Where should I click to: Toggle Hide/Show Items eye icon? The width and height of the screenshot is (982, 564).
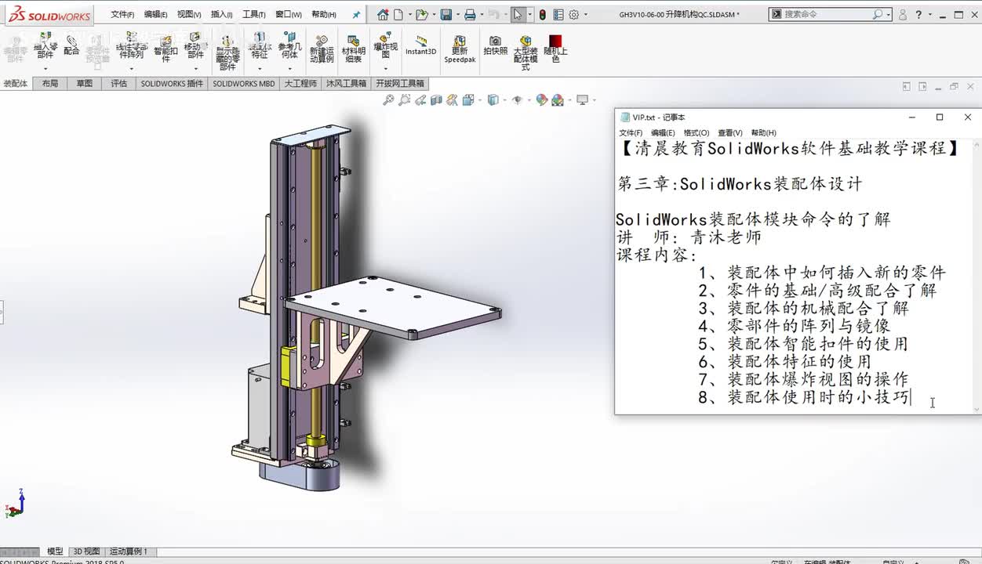(x=517, y=99)
